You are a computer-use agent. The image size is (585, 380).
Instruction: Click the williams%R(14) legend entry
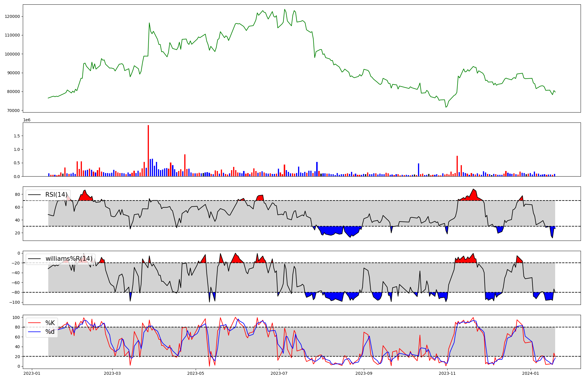coord(69,259)
